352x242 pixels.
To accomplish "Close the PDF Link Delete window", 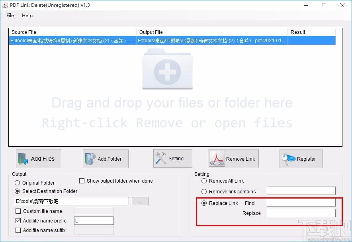I will 342,5.
